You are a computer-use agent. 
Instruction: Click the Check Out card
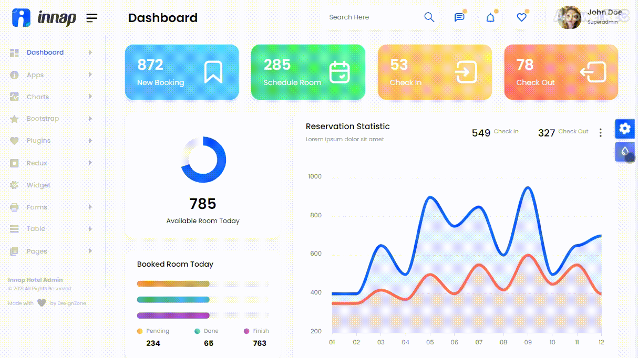(x=561, y=72)
